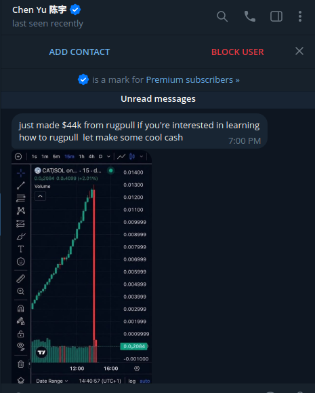The width and height of the screenshot is (315, 393).
Task: Toggle the magnet snapping mode
Action: click(x=21, y=308)
